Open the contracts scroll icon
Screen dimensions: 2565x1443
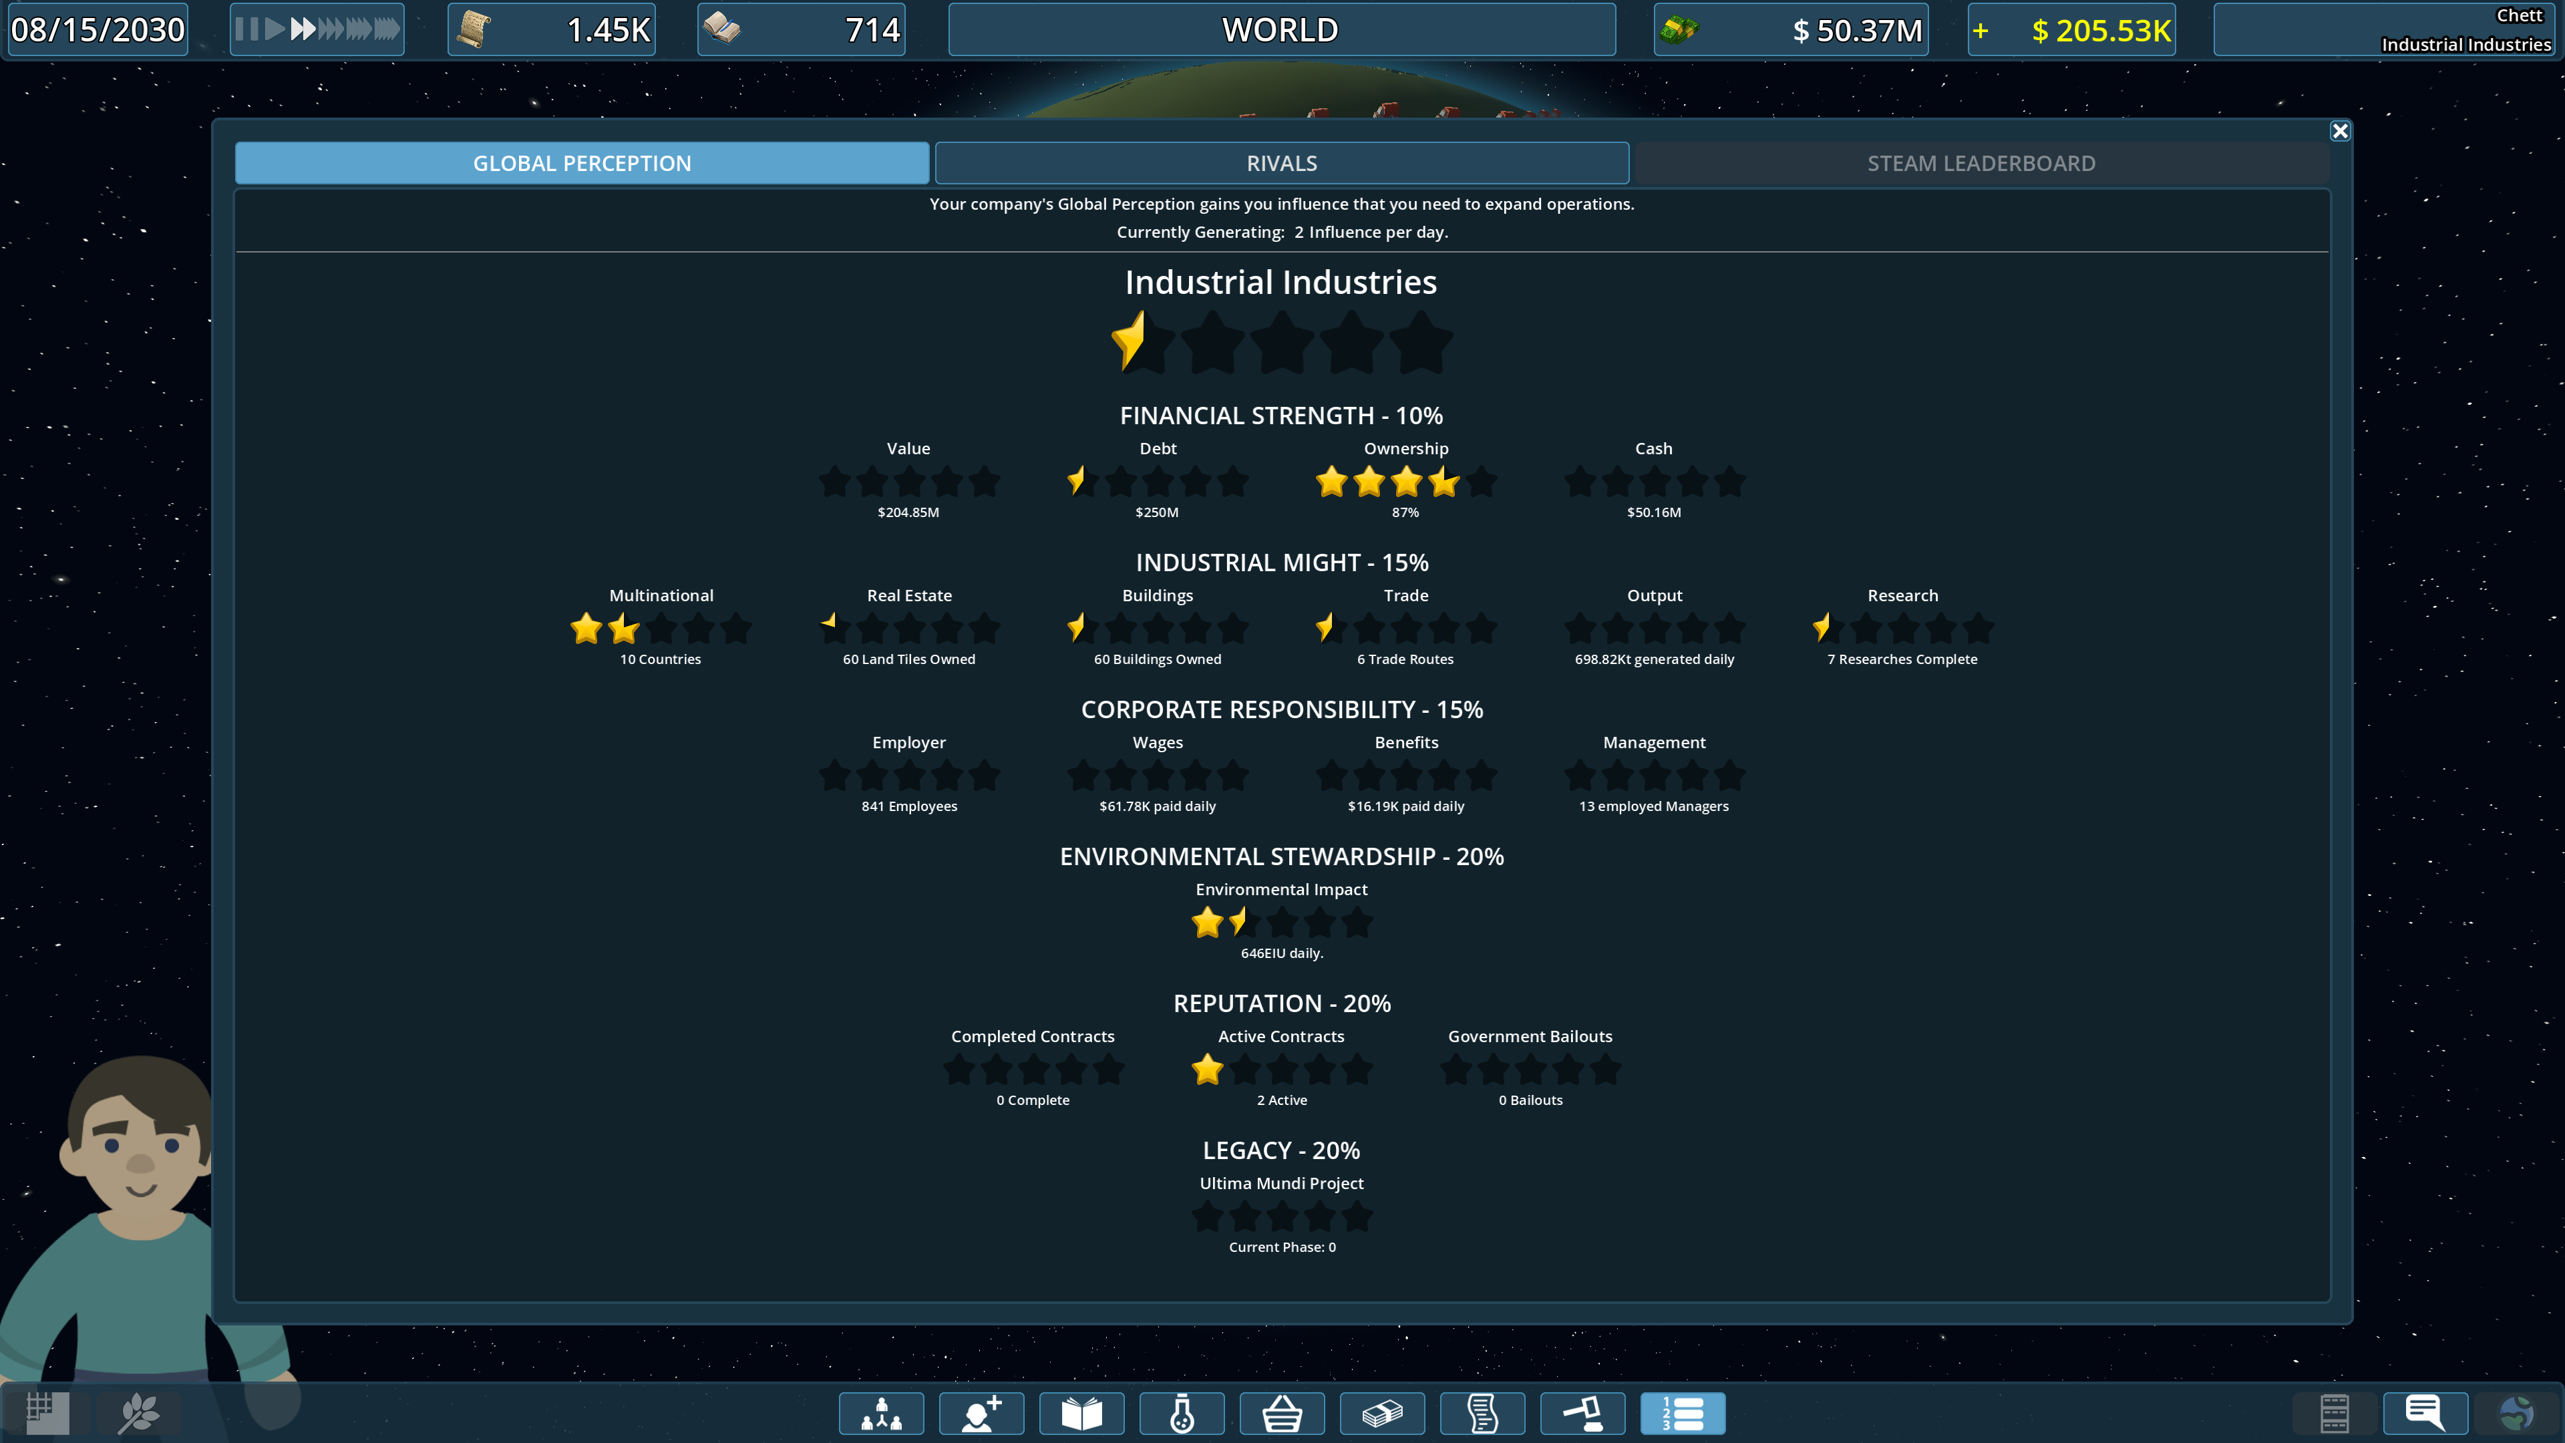click(x=1483, y=1413)
